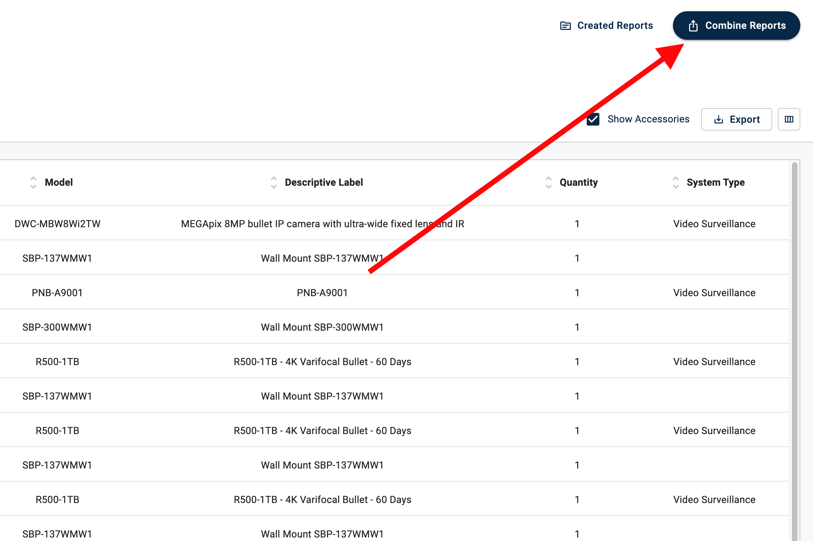Click the Model column sort arrows
This screenshot has height=541, width=813.
[x=33, y=183]
